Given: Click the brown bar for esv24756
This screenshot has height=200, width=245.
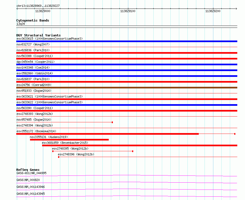Looking at the screenshot, I should (127, 88).
